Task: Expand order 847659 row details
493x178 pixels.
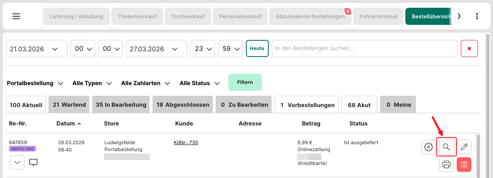Action: 17,163
